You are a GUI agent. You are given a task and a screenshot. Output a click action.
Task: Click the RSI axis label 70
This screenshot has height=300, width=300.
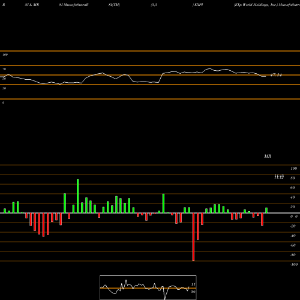click(4, 69)
